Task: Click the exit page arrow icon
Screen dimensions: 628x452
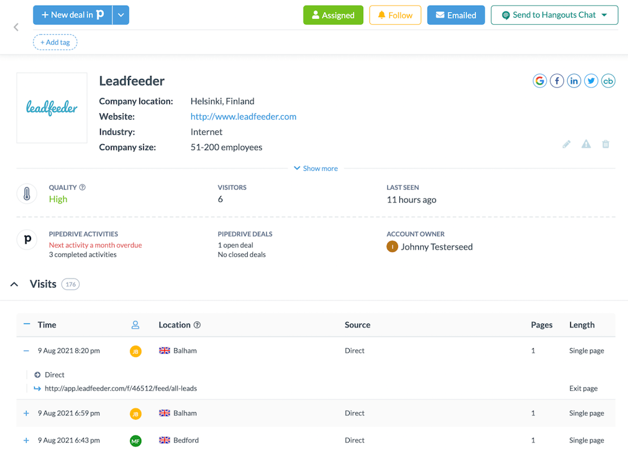Action: [37, 389]
